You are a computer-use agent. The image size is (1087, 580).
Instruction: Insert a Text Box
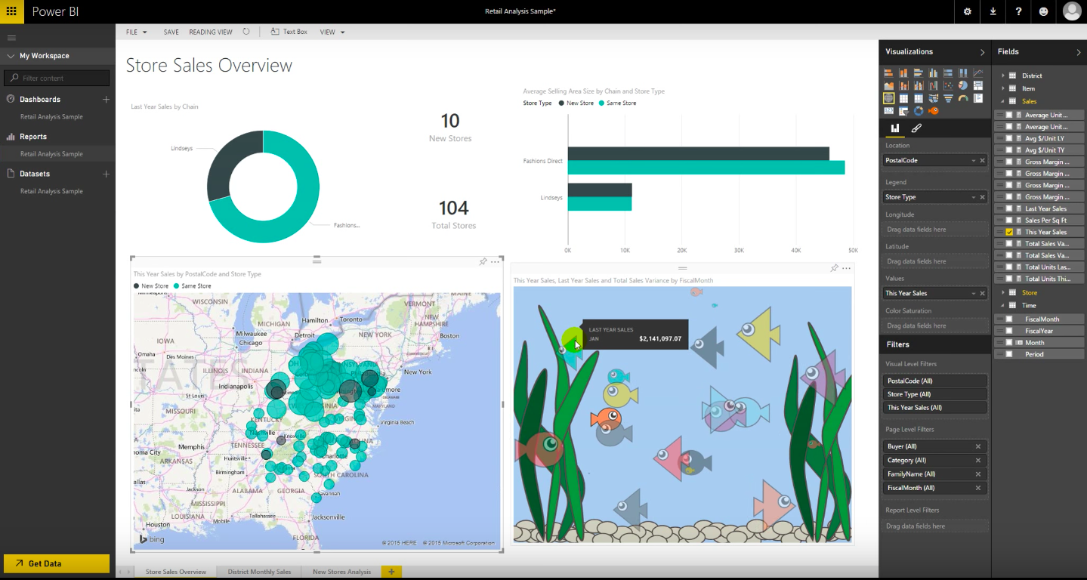click(289, 32)
